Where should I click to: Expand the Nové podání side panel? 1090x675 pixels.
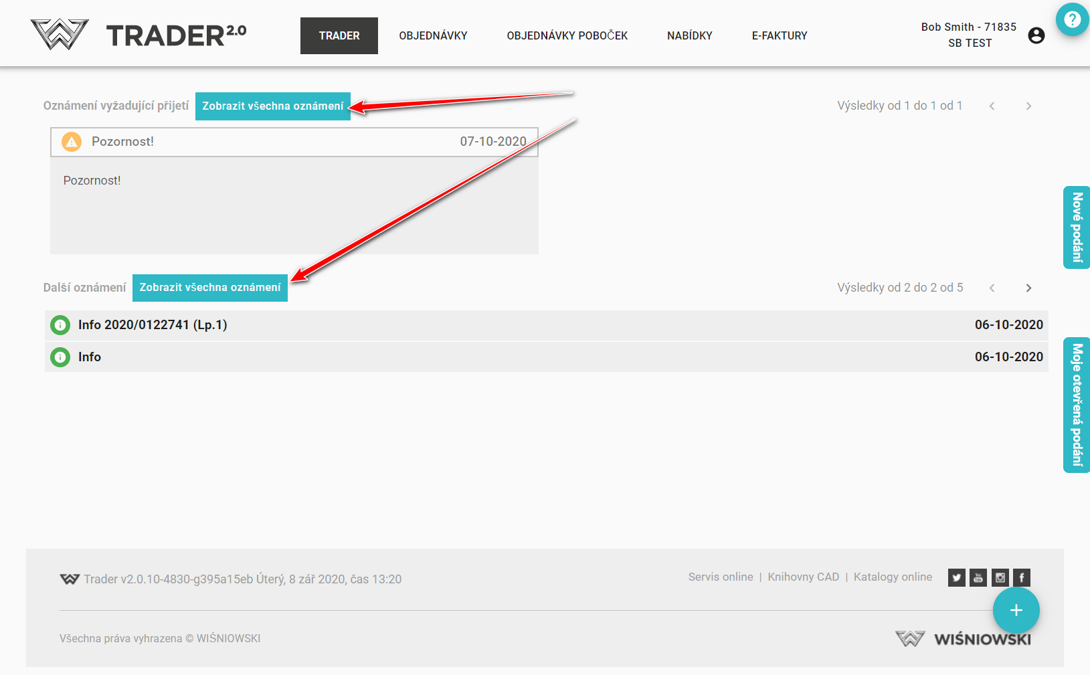[1076, 227]
